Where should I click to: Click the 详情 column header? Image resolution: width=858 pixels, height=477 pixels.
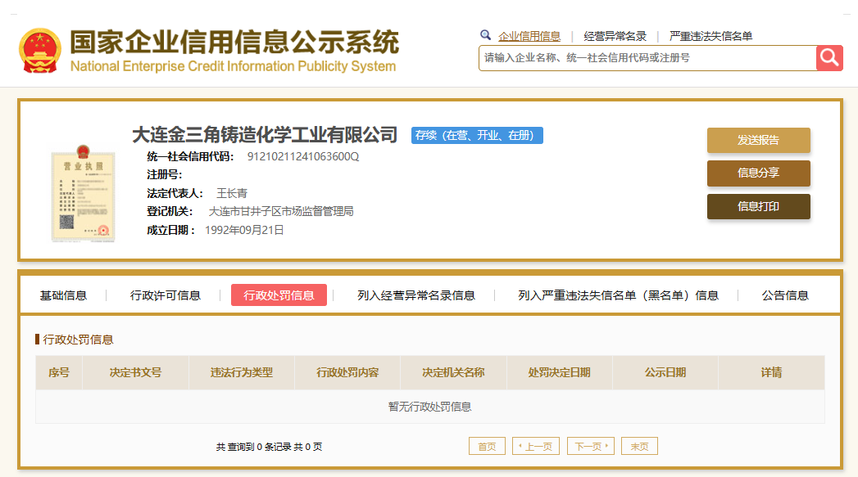771,372
